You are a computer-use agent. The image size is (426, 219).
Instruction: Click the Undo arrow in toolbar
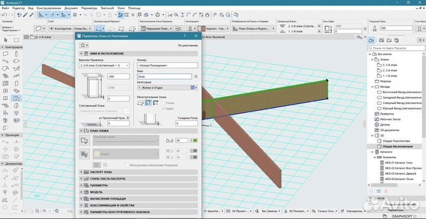point(4,15)
